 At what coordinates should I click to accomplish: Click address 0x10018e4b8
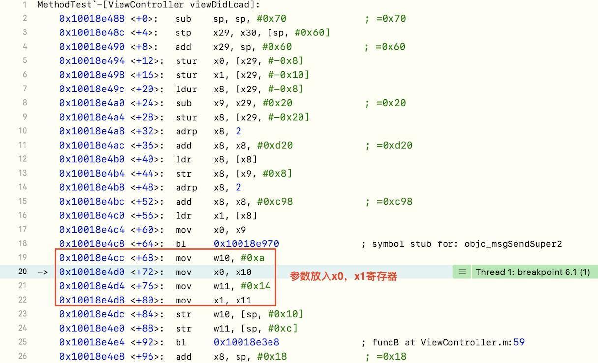click(x=92, y=187)
